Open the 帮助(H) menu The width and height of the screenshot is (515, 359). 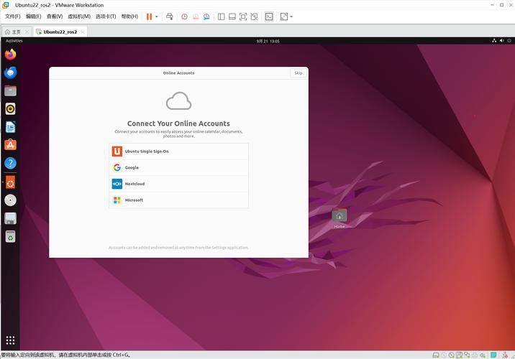click(129, 17)
